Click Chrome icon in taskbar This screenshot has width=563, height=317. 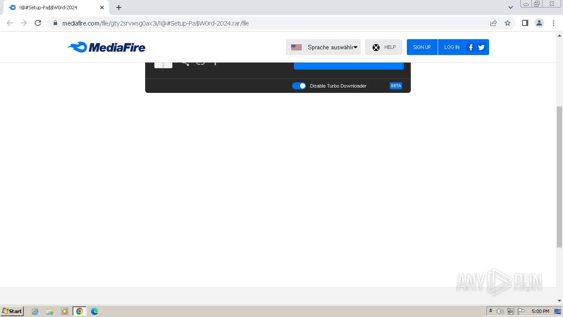coord(80,311)
